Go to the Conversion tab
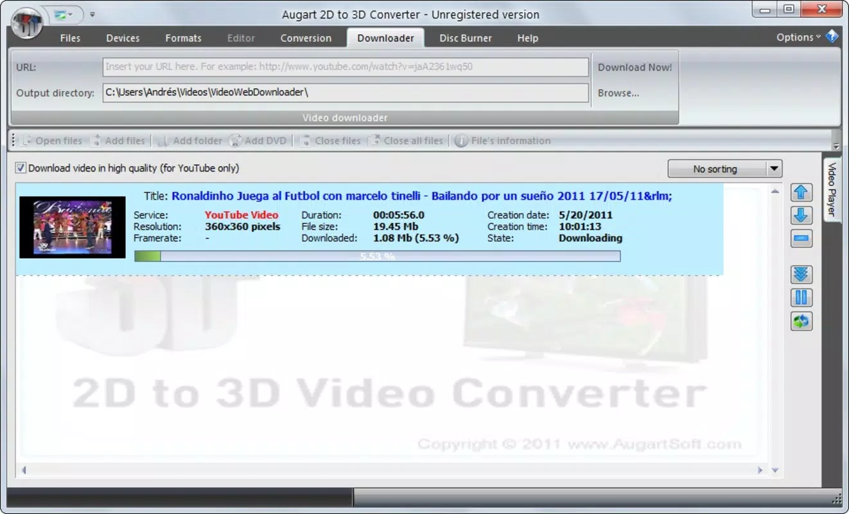 tap(306, 38)
